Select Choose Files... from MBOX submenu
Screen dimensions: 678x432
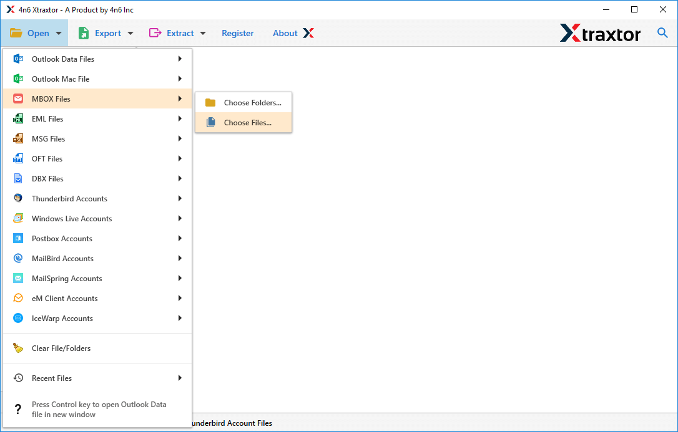(247, 123)
